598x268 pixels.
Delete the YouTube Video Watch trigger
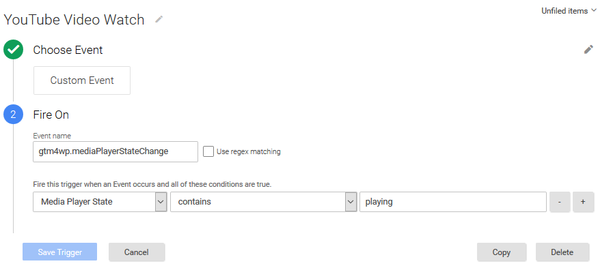pyautogui.click(x=562, y=252)
